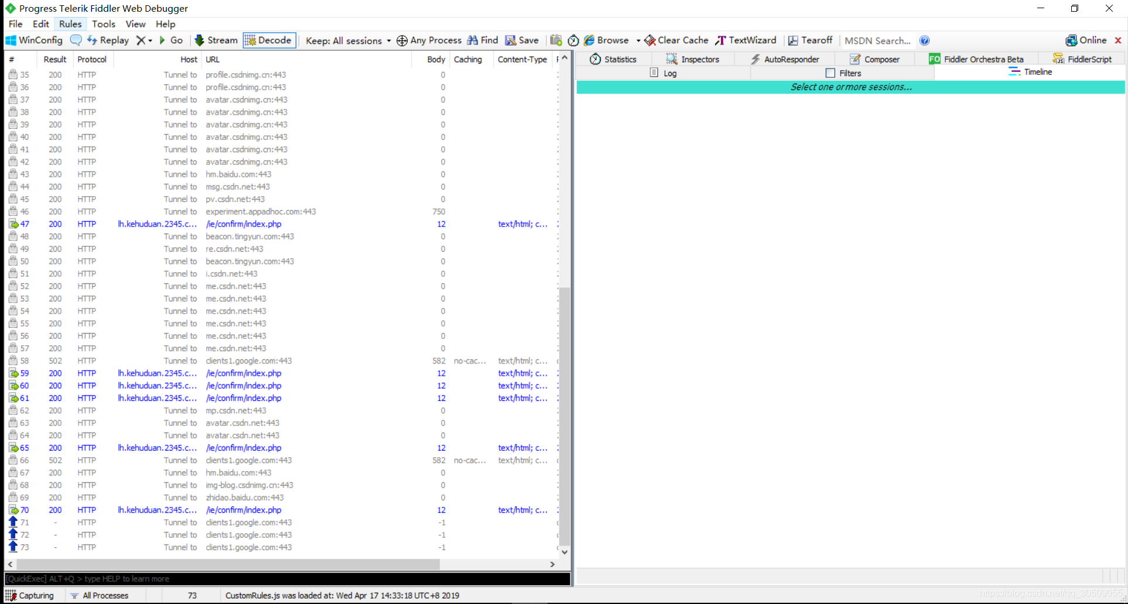This screenshot has height=604, width=1128.
Task: Open the Browse dropdown arrow
Action: pos(638,40)
